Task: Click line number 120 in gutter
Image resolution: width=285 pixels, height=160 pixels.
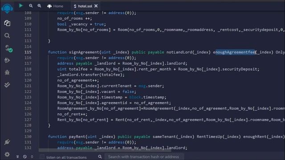Action: (28, 80)
